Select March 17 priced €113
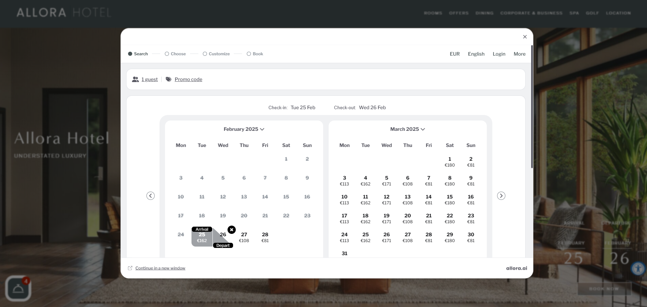The width and height of the screenshot is (647, 307). coord(344,218)
